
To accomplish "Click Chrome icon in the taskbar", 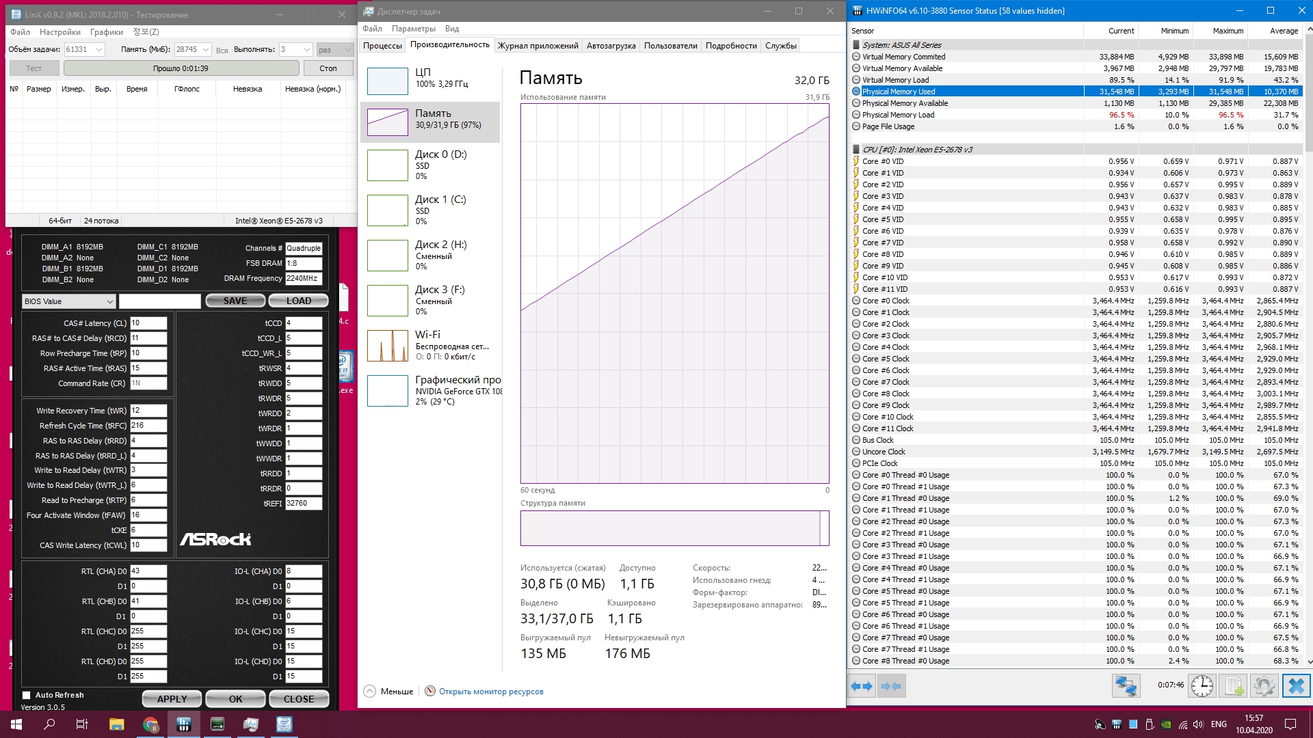I will (150, 724).
